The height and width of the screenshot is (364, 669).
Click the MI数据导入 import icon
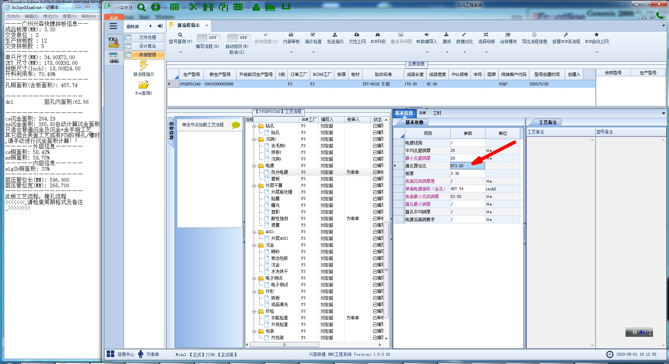(x=426, y=35)
